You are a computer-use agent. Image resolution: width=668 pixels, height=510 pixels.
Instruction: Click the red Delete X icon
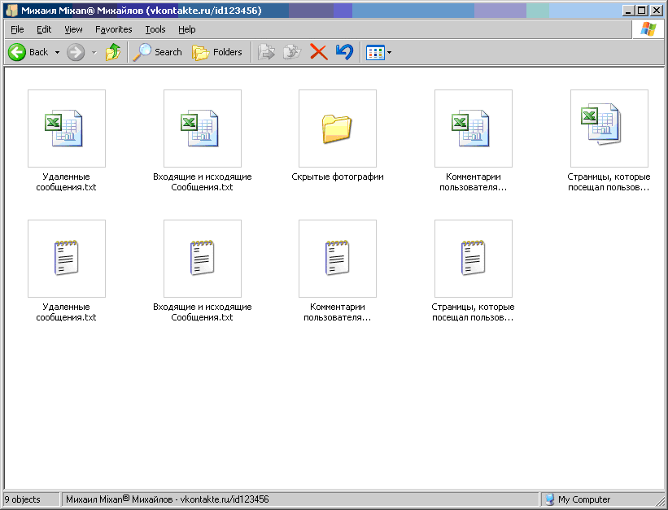(x=319, y=52)
